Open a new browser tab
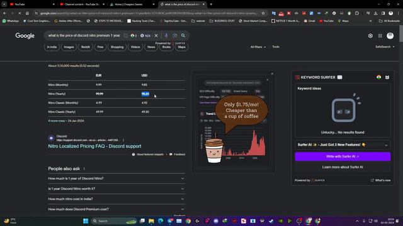The image size is (403, 226). coord(211,4)
